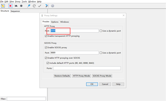Toggle the red record button

(11, 6)
